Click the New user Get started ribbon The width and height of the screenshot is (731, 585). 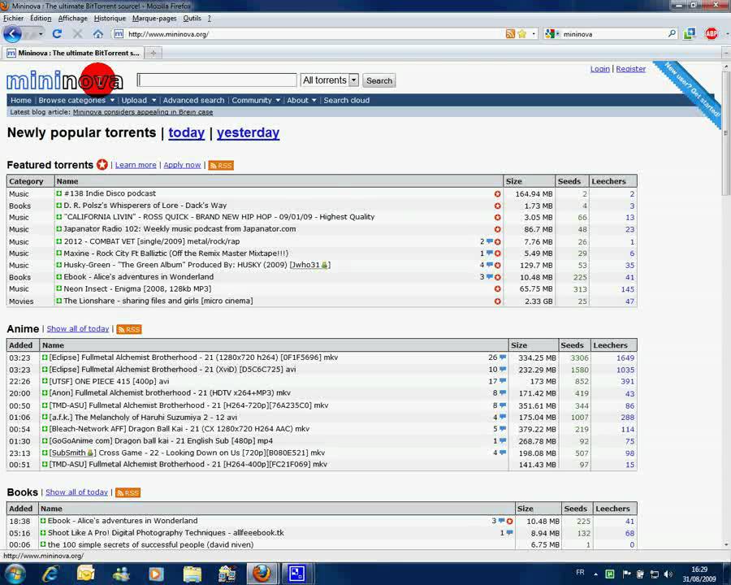point(690,92)
